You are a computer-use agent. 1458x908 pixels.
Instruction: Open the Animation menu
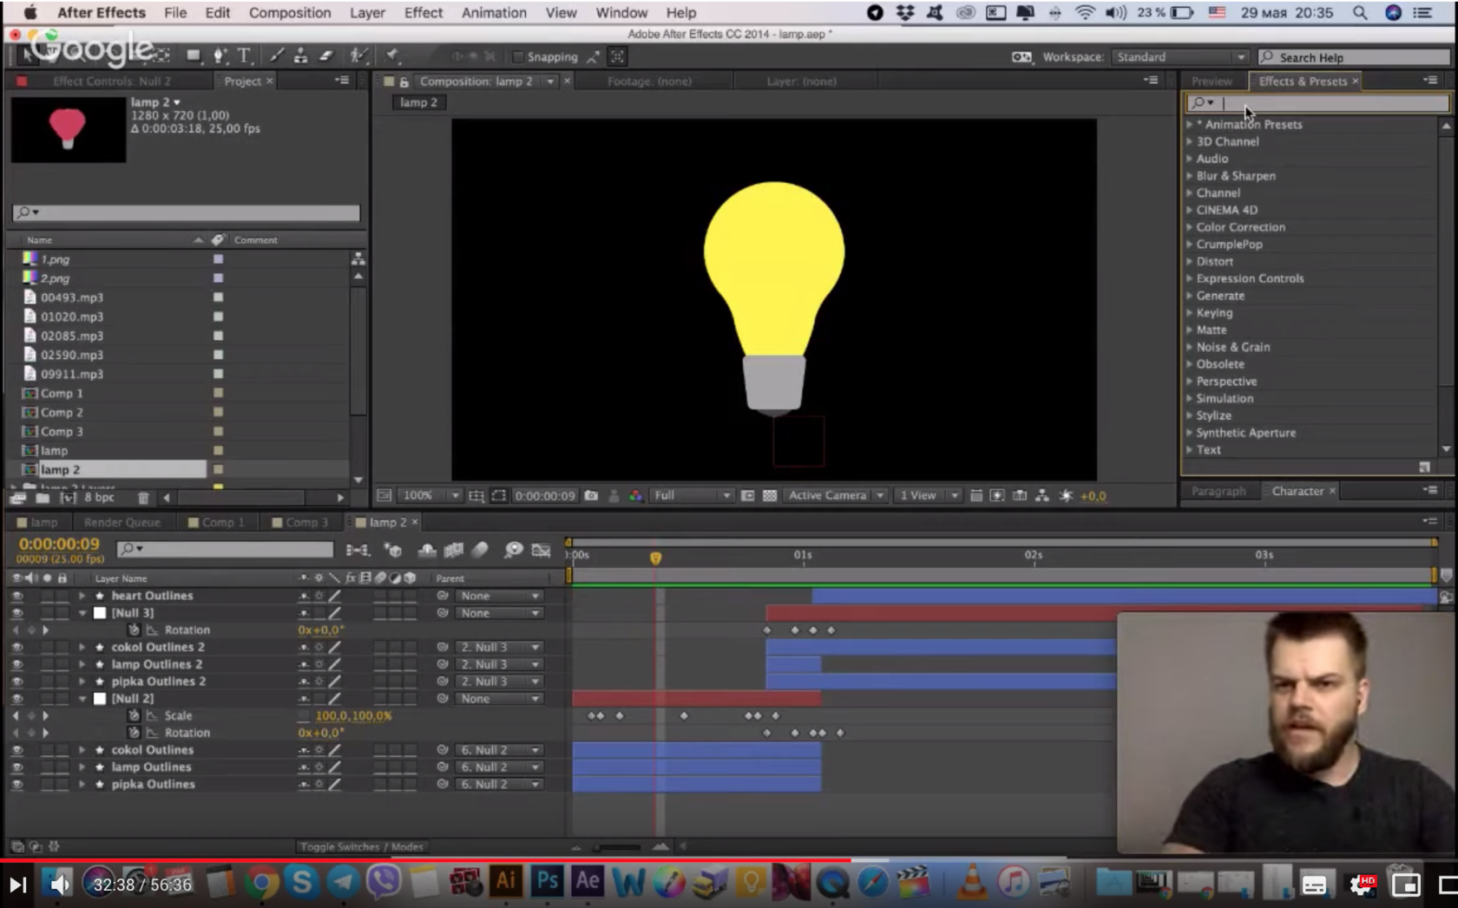click(x=493, y=13)
